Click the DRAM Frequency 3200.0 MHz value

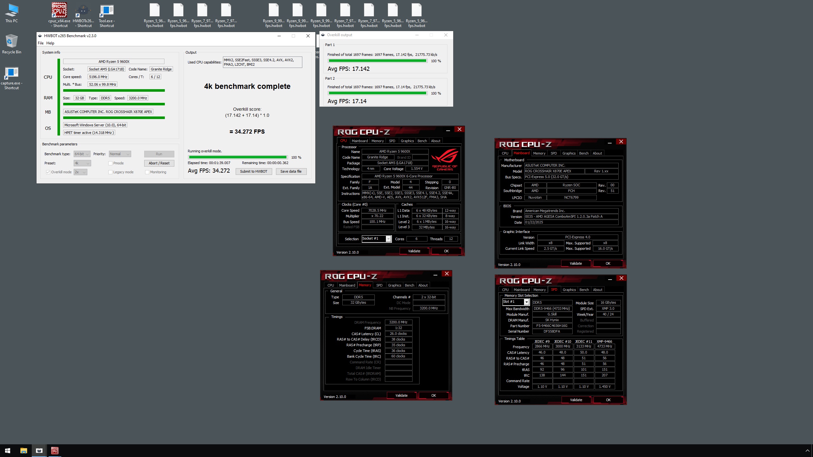coord(398,322)
